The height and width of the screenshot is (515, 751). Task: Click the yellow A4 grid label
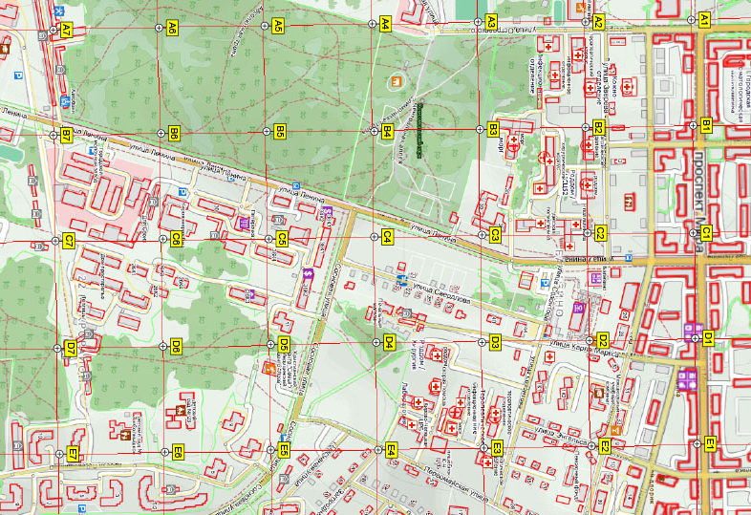pyautogui.click(x=385, y=21)
